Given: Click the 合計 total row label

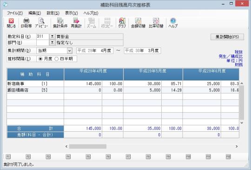Looking at the screenshot, I should click(x=35, y=128).
